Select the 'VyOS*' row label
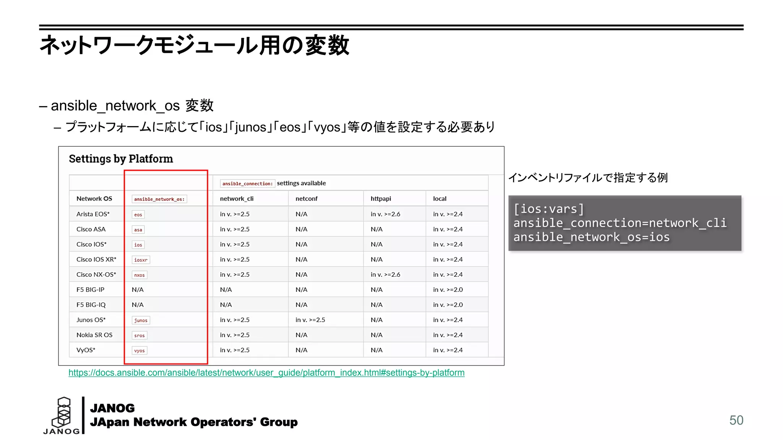783x440 pixels. click(86, 350)
